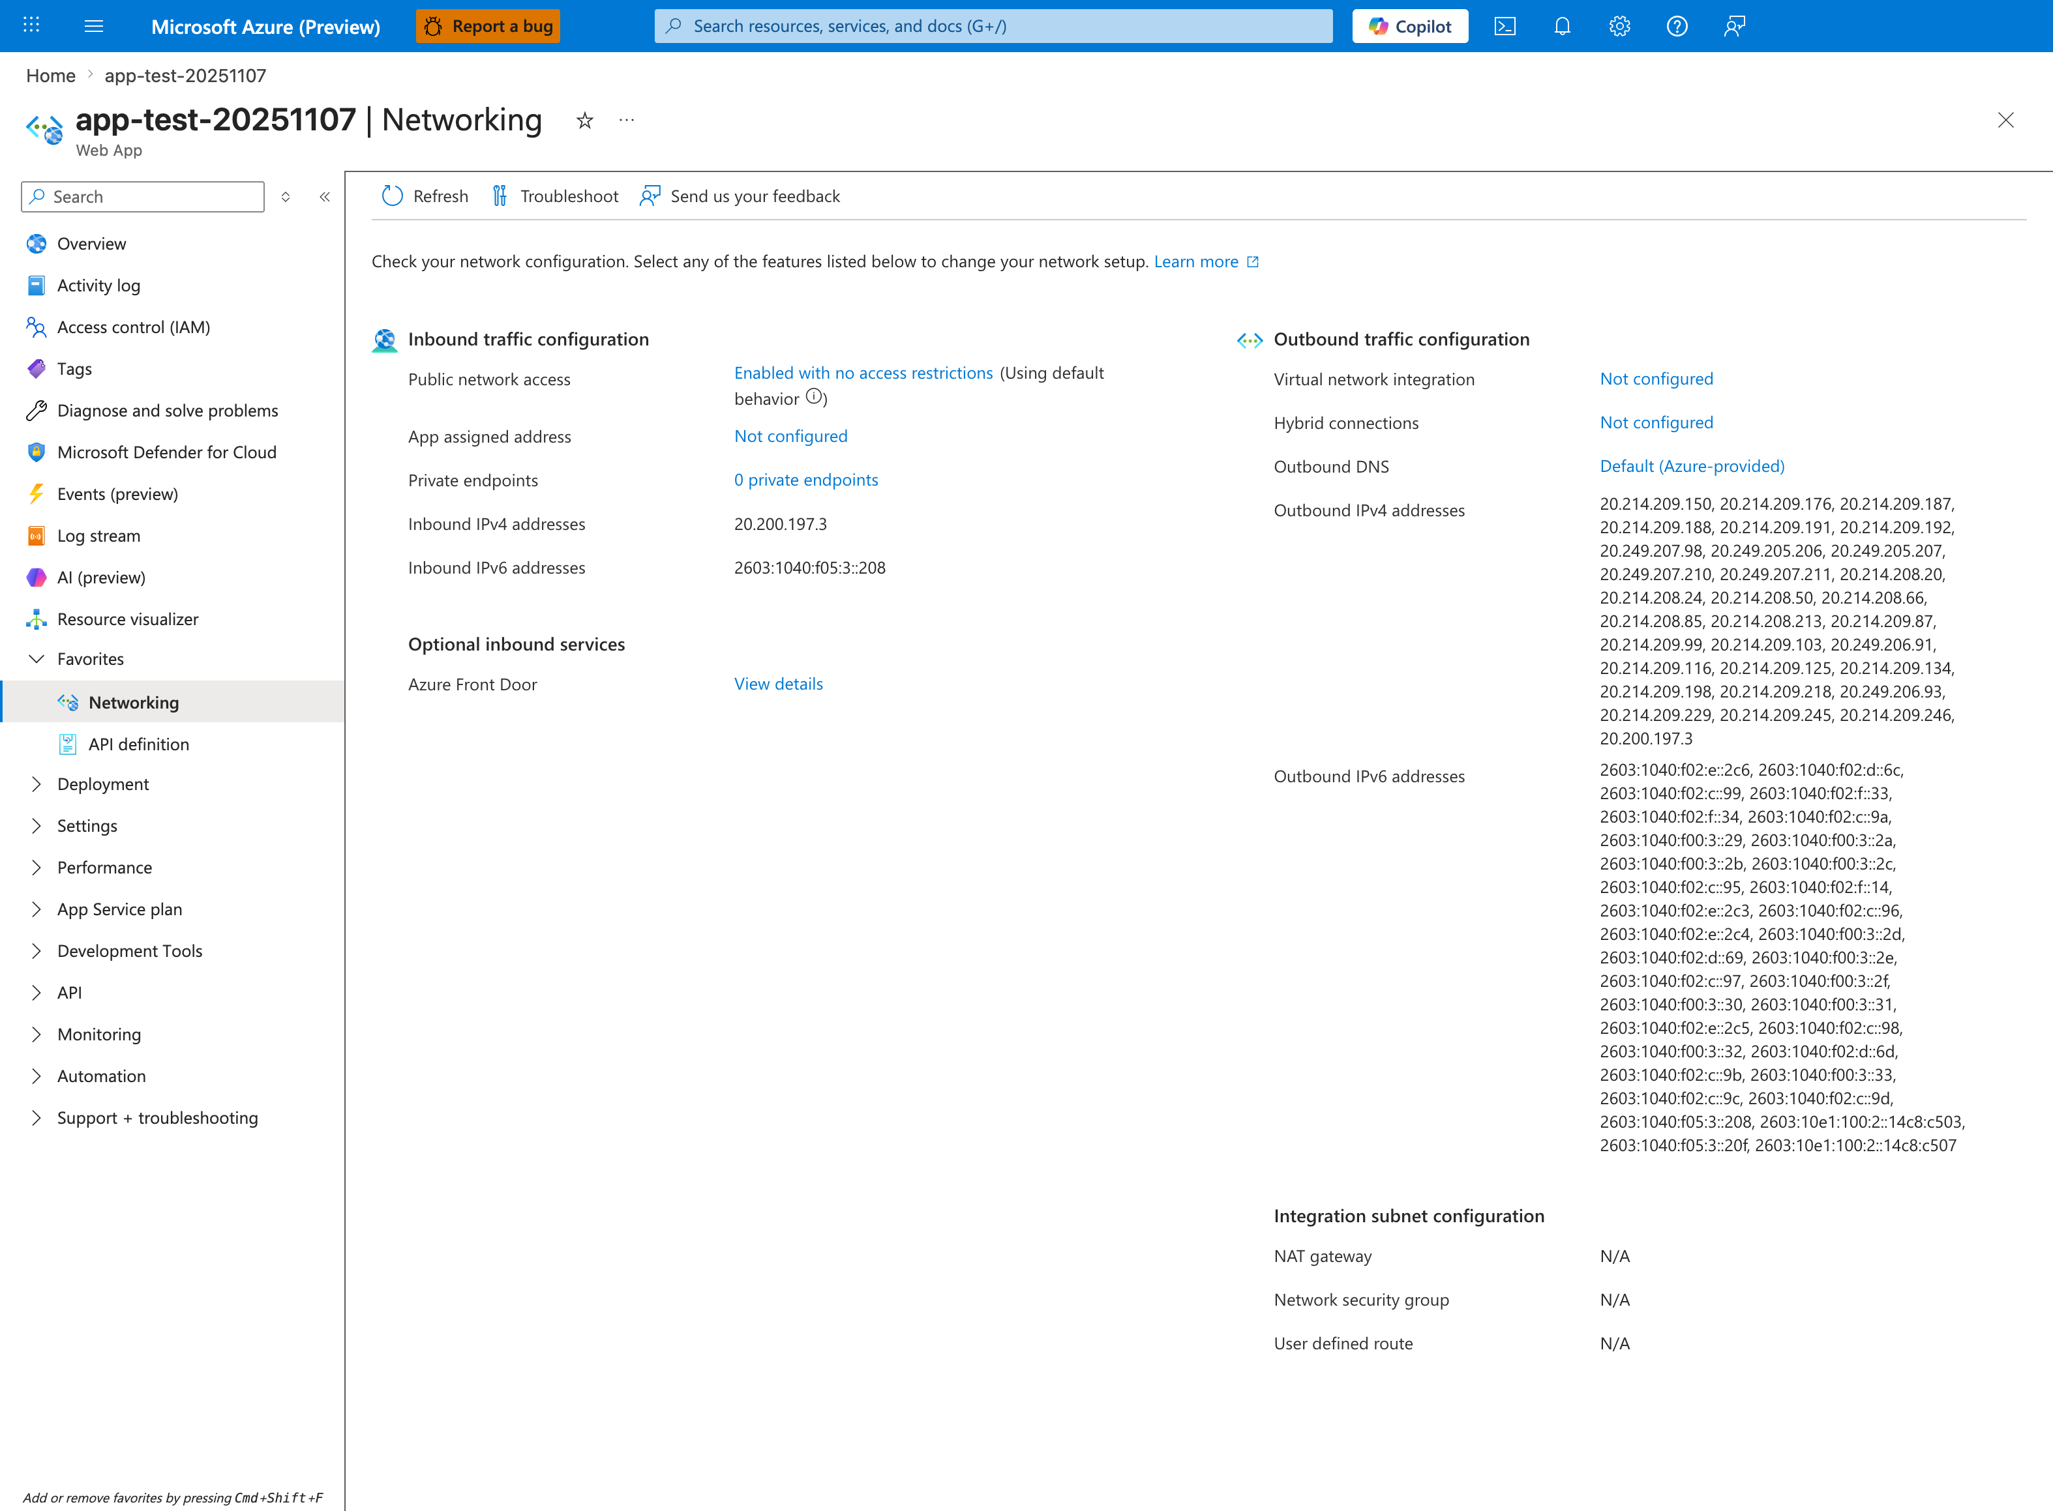The height and width of the screenshot is (1511, 2053).
Task: Close the Networking blade
Action: tap(2005, 120)
